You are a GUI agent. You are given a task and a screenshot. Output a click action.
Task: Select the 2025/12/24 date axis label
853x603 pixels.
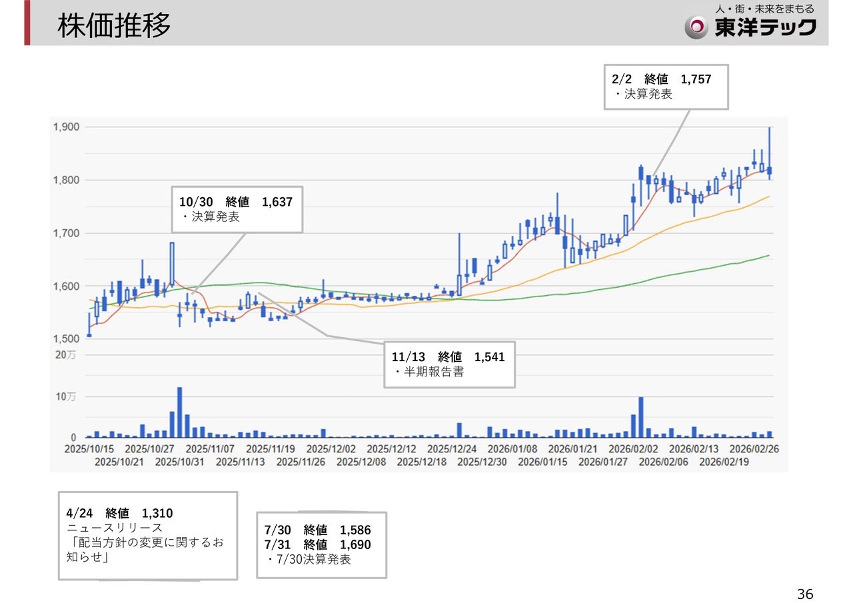coord(452,450)
